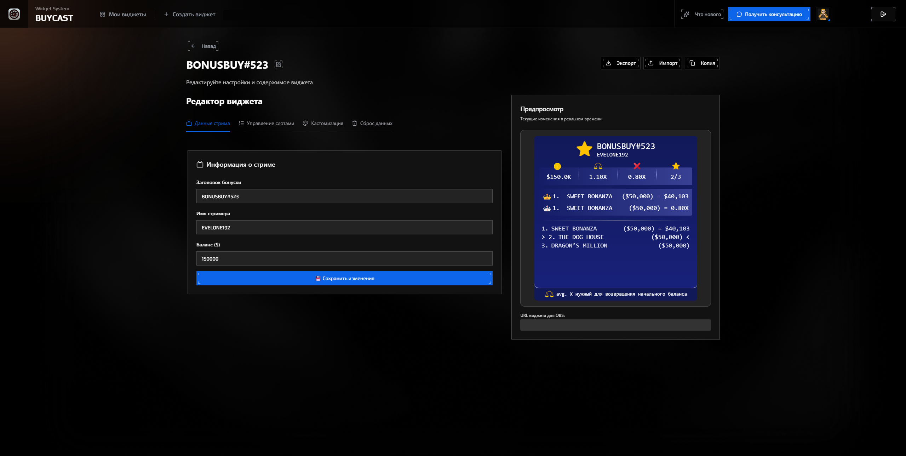Focus the EVELONE192 streamer name field
This screenshot has width=906, height=456.
tap(344, 227)
